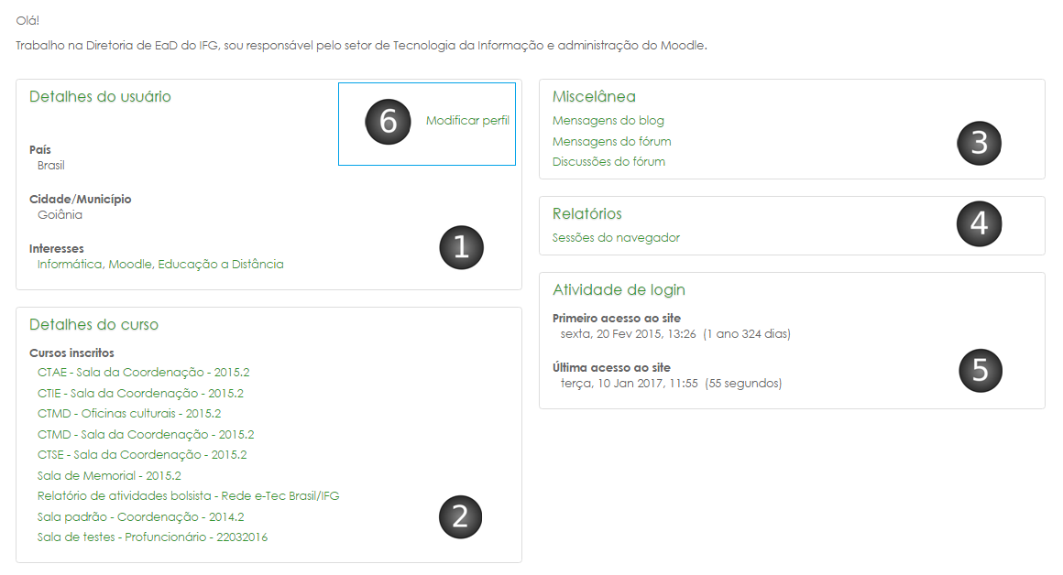1063x575 pixels.
Task: Click the number 2 marker badge
Action: coord(461,516)
